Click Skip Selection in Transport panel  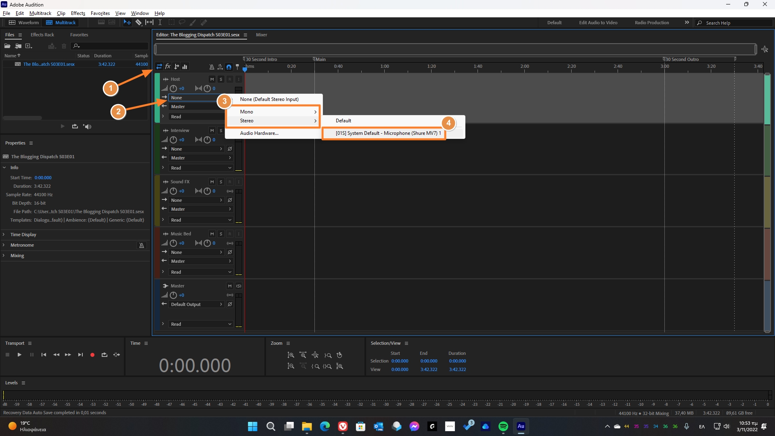click(x=117, y=355)
